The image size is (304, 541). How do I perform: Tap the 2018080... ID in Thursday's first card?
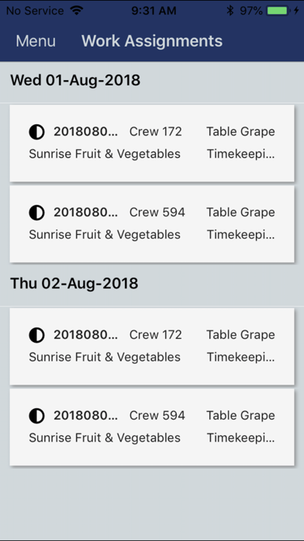[86, 335]
